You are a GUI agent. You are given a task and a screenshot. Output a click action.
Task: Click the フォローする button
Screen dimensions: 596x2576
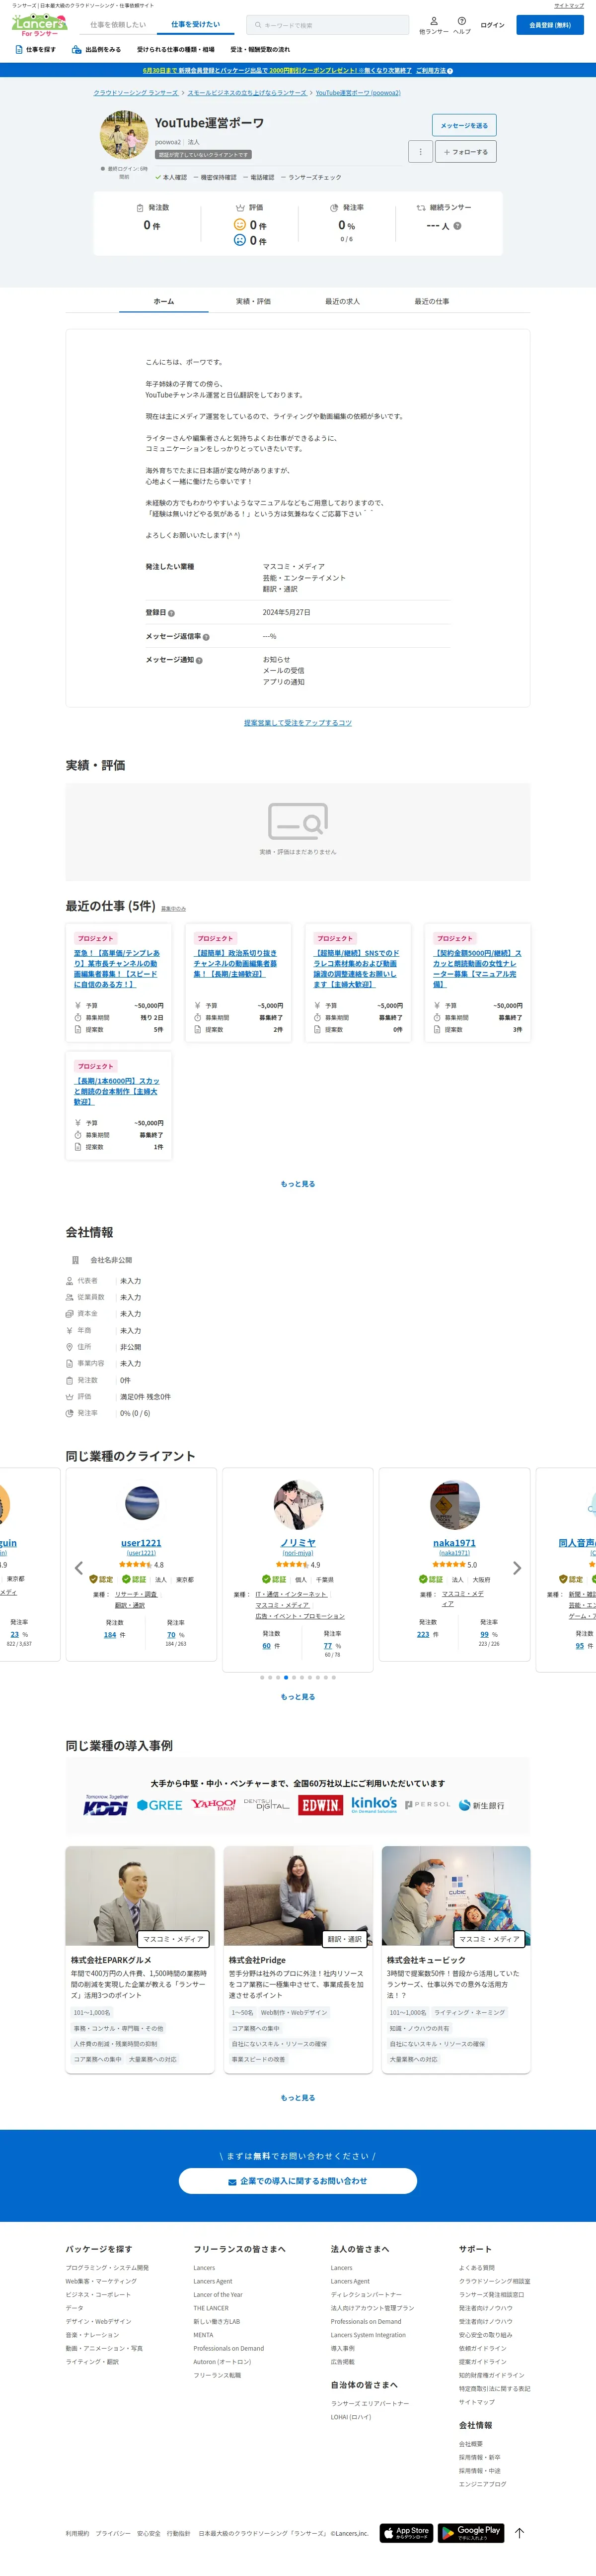[x=466, y=152]
